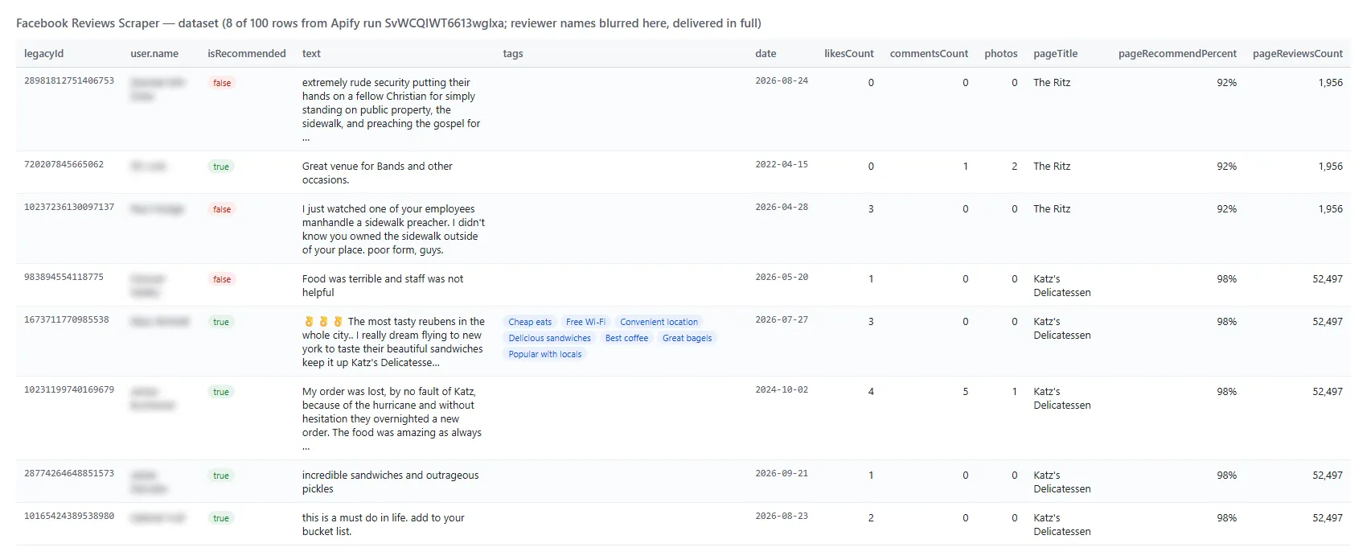Screen dimensions: 1367x560
Task: Click review starting 'My order was lost'
Action: click(392, 418)
